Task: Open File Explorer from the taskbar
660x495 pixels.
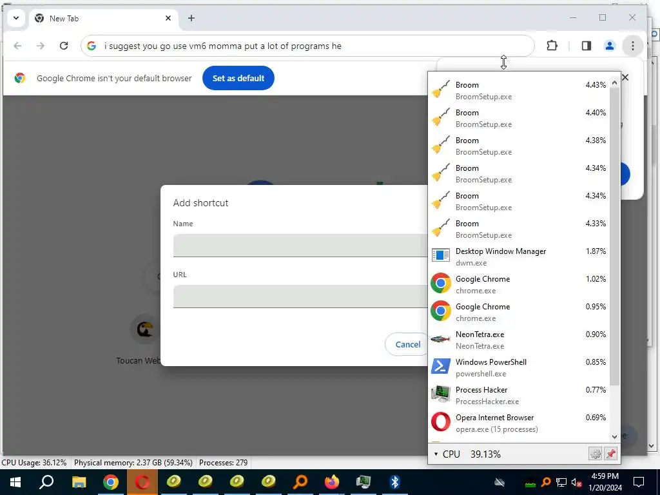Action: 79,482
